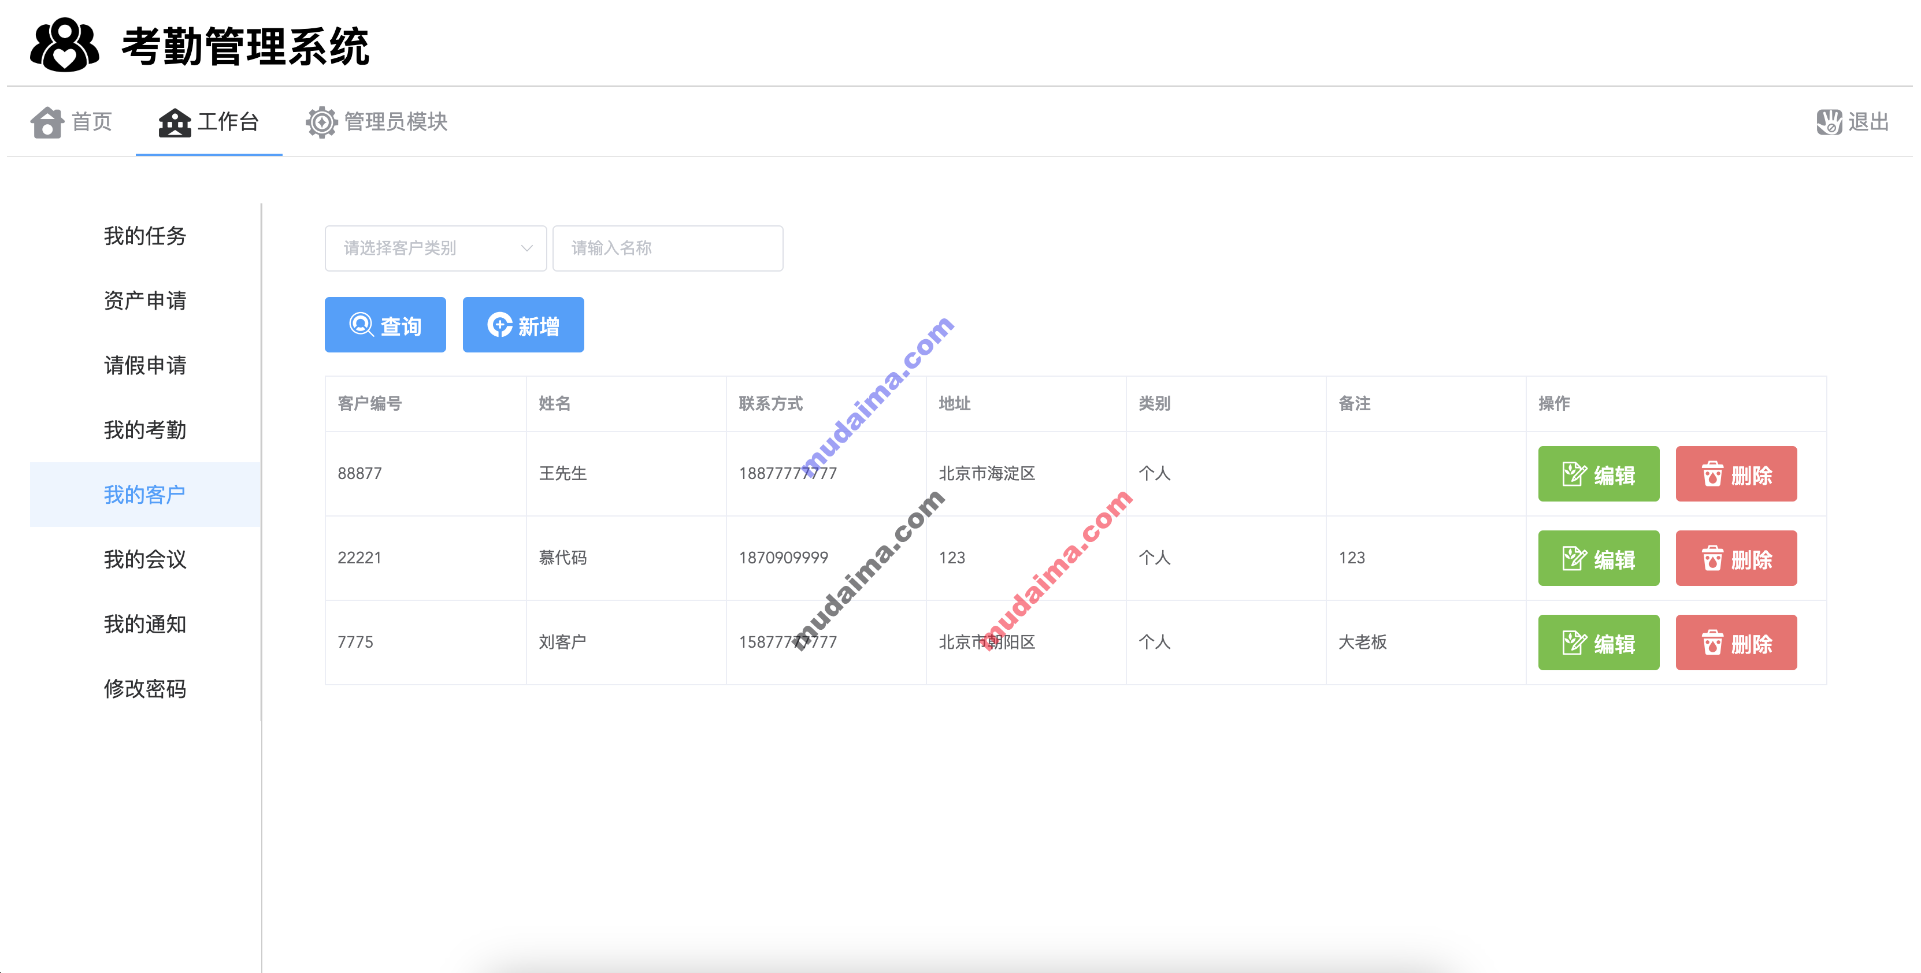Switch to the 工作台 tab
The height and width of the screenshot is (973, 1921).
pyautogui.click(x=209, y=122)
